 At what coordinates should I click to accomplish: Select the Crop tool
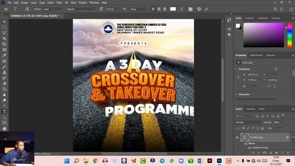(x=4, y=44)
